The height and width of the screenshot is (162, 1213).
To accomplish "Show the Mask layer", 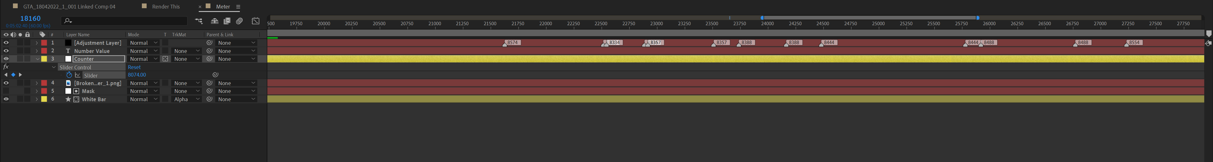I will pos(6,91).
